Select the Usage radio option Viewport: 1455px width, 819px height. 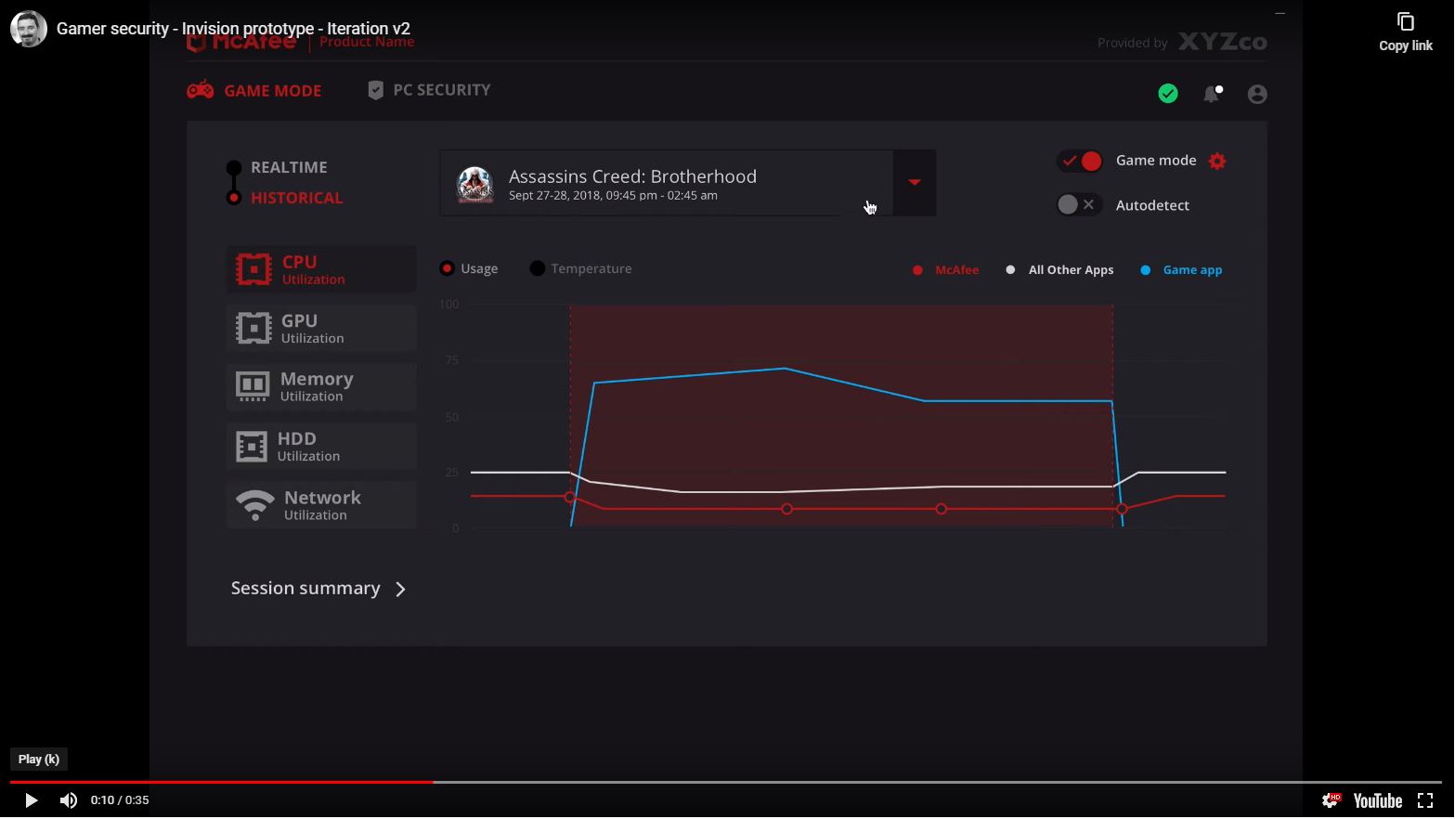tap(469, 268)
